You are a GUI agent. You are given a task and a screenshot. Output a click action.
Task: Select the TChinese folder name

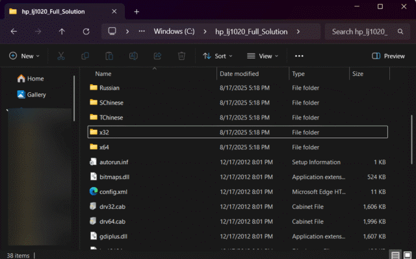pos(111,117)
